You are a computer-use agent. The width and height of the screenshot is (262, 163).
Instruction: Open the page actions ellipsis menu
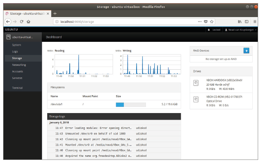tap(199, 22)
